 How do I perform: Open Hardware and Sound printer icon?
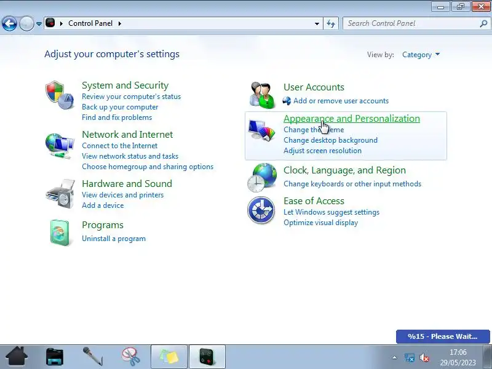[x=60, y=194]
